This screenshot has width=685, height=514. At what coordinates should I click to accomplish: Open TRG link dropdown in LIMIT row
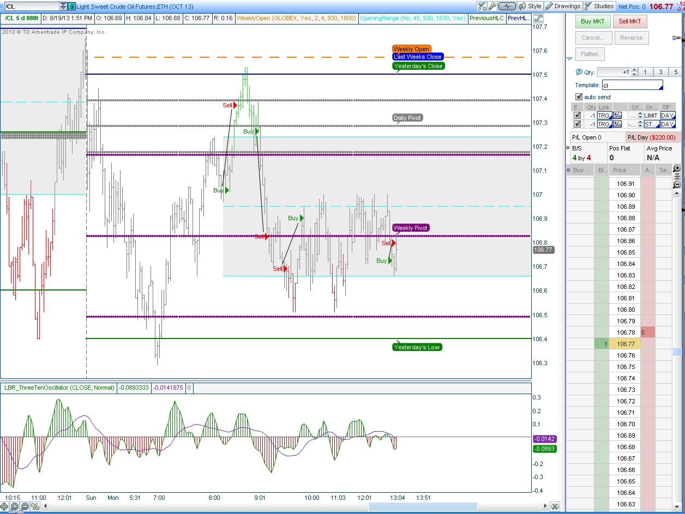point(604,116)
